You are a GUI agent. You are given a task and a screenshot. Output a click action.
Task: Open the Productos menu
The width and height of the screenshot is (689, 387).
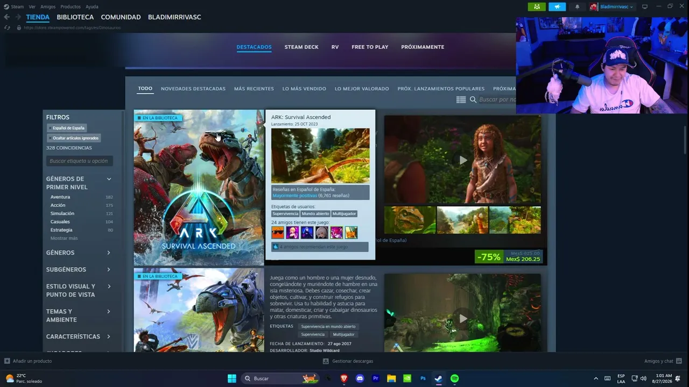[x=71, y=7]
